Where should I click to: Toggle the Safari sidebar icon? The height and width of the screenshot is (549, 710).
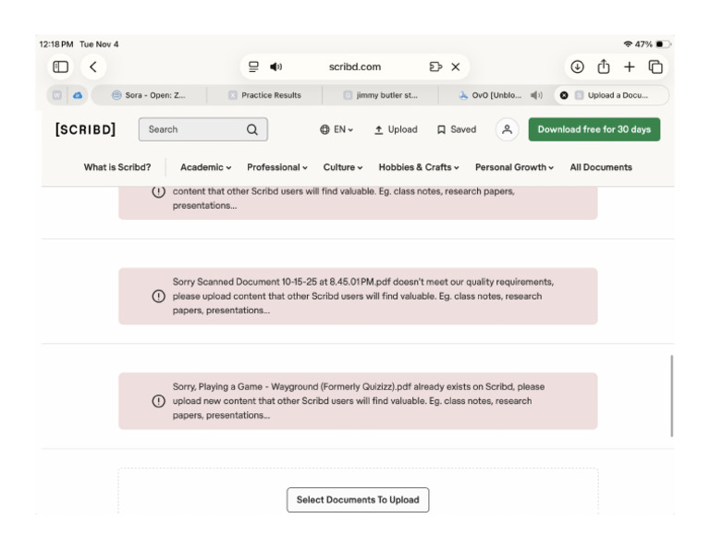60,67
